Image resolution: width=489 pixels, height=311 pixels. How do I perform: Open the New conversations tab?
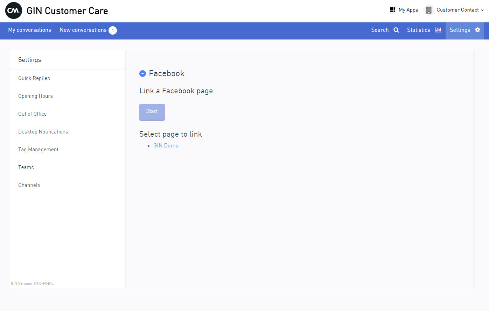(x=83, y=30)
